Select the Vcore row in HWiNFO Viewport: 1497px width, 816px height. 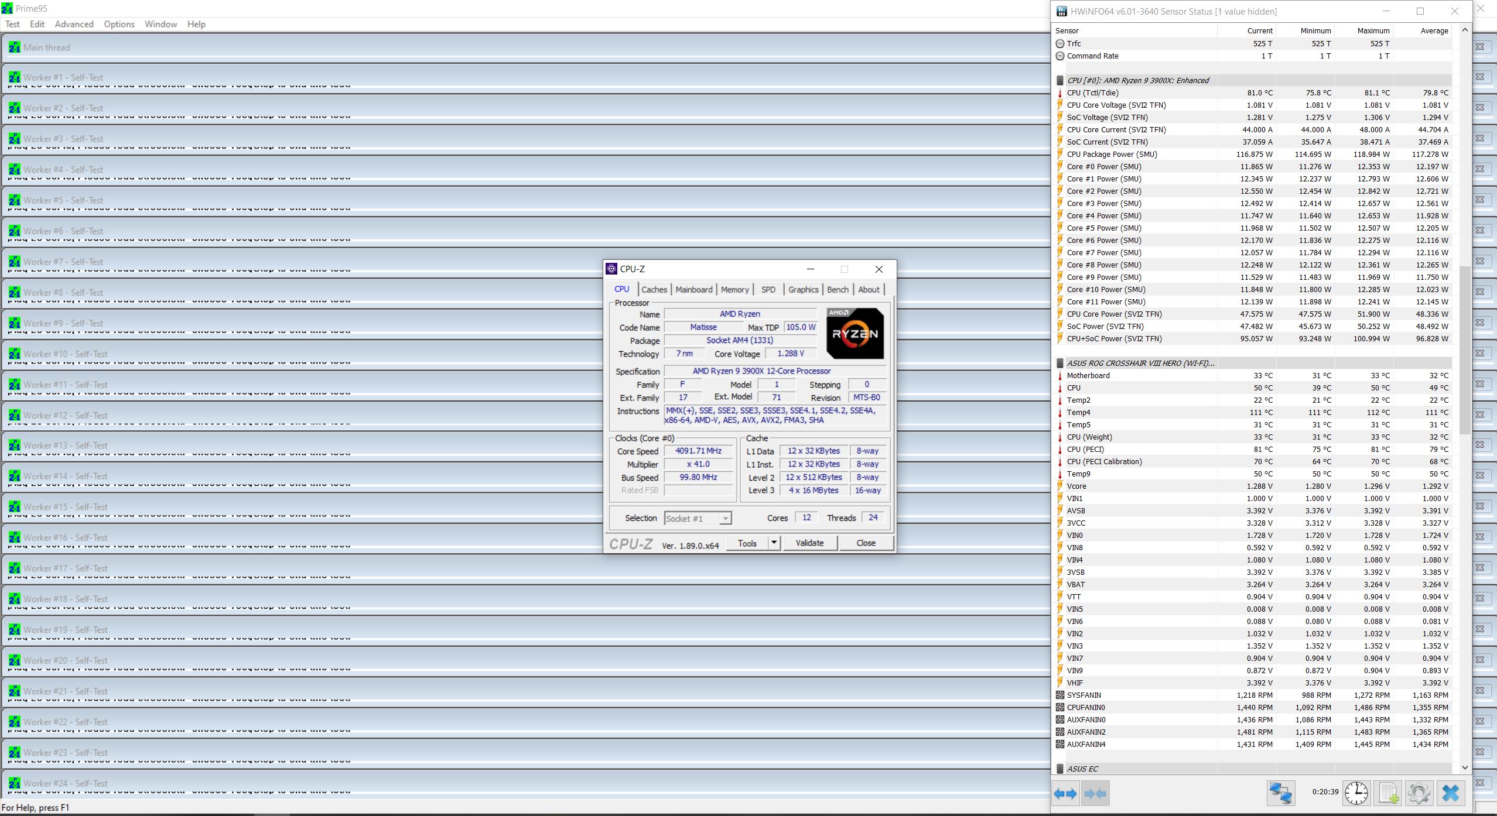tap(1252, 486)
